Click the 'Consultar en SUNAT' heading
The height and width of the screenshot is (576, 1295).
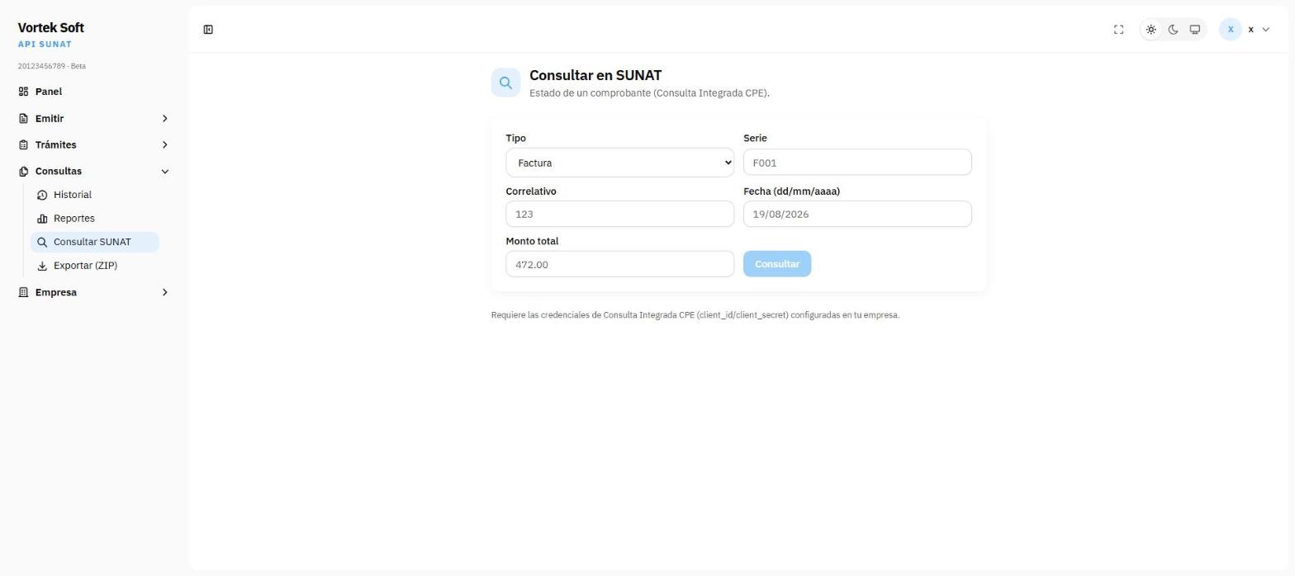pyautogui.click(x=595, y=75)
